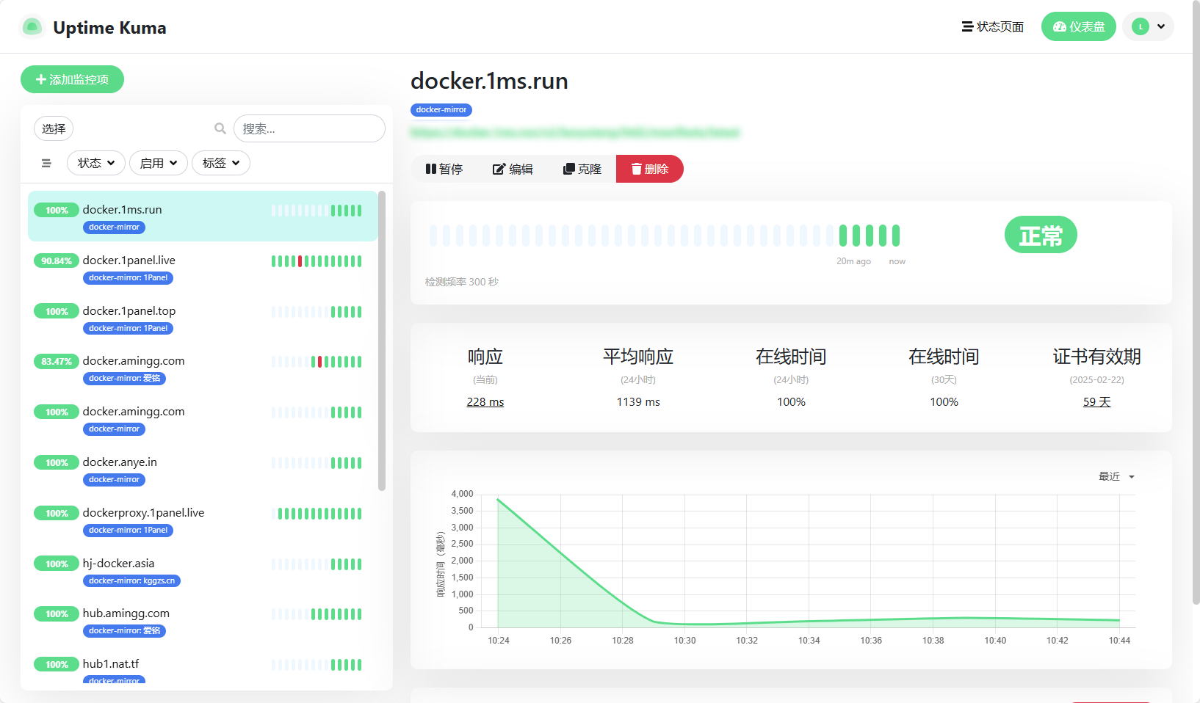Open the 启用 active filter dropdown
This screenshot has width=1200, height=703.
coord(159,163)
